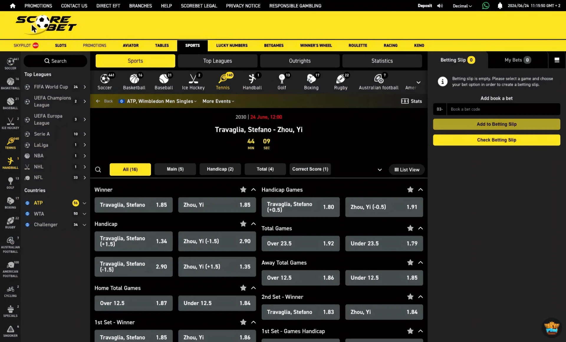Screen dimensions: 566x342
Task: Open the NFL league row
Action: [55, 177]
